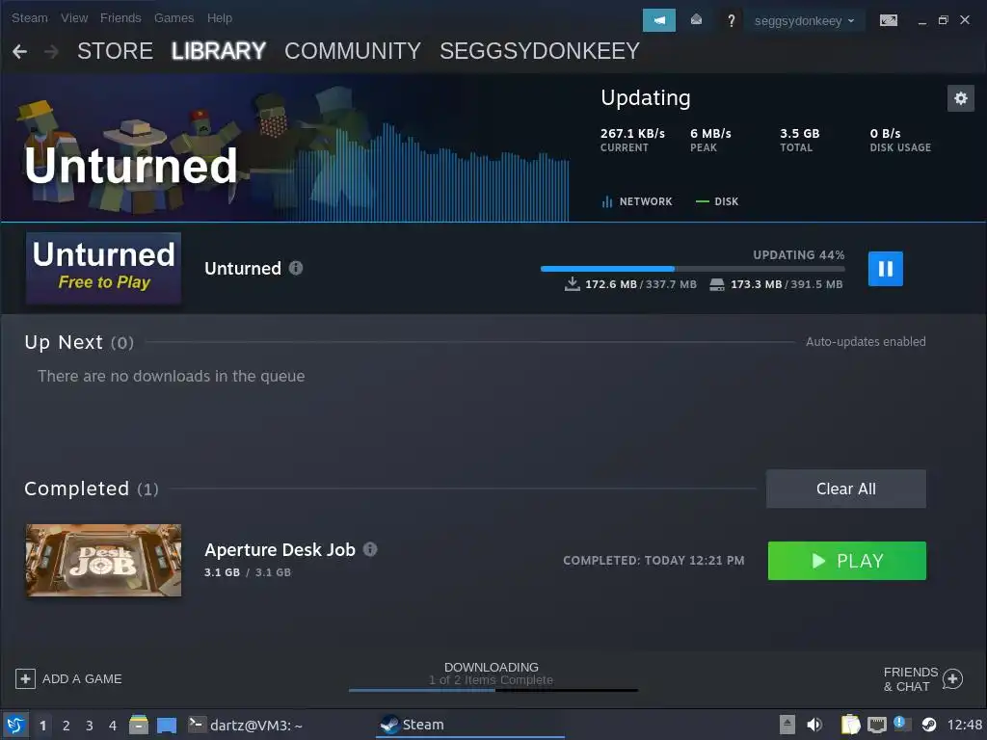This screenshot has height=740, width=987.
Task: Open the COMMUNITY section
Action: (353, 51)
